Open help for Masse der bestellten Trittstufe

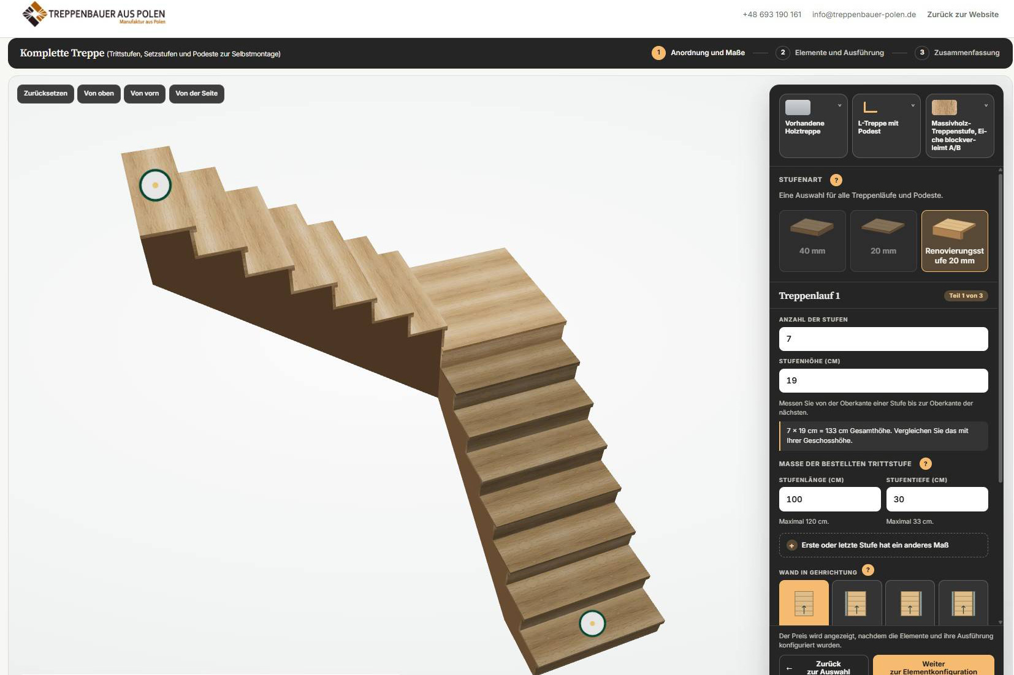[x=926, y=464]
